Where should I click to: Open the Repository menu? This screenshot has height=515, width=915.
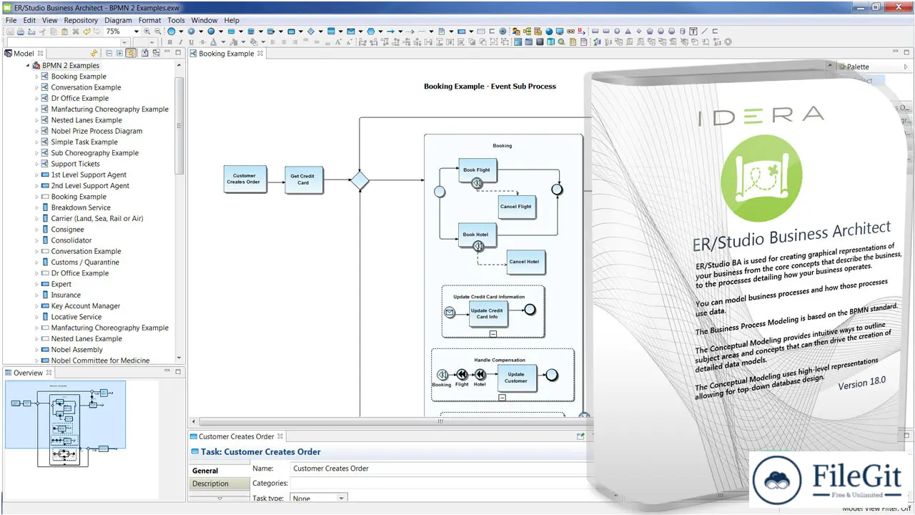81,21
